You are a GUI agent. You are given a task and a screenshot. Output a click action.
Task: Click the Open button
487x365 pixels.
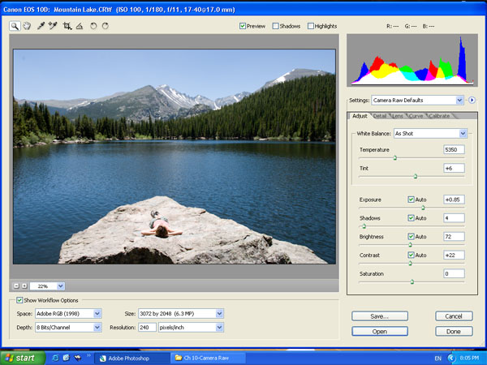point(380,332)
